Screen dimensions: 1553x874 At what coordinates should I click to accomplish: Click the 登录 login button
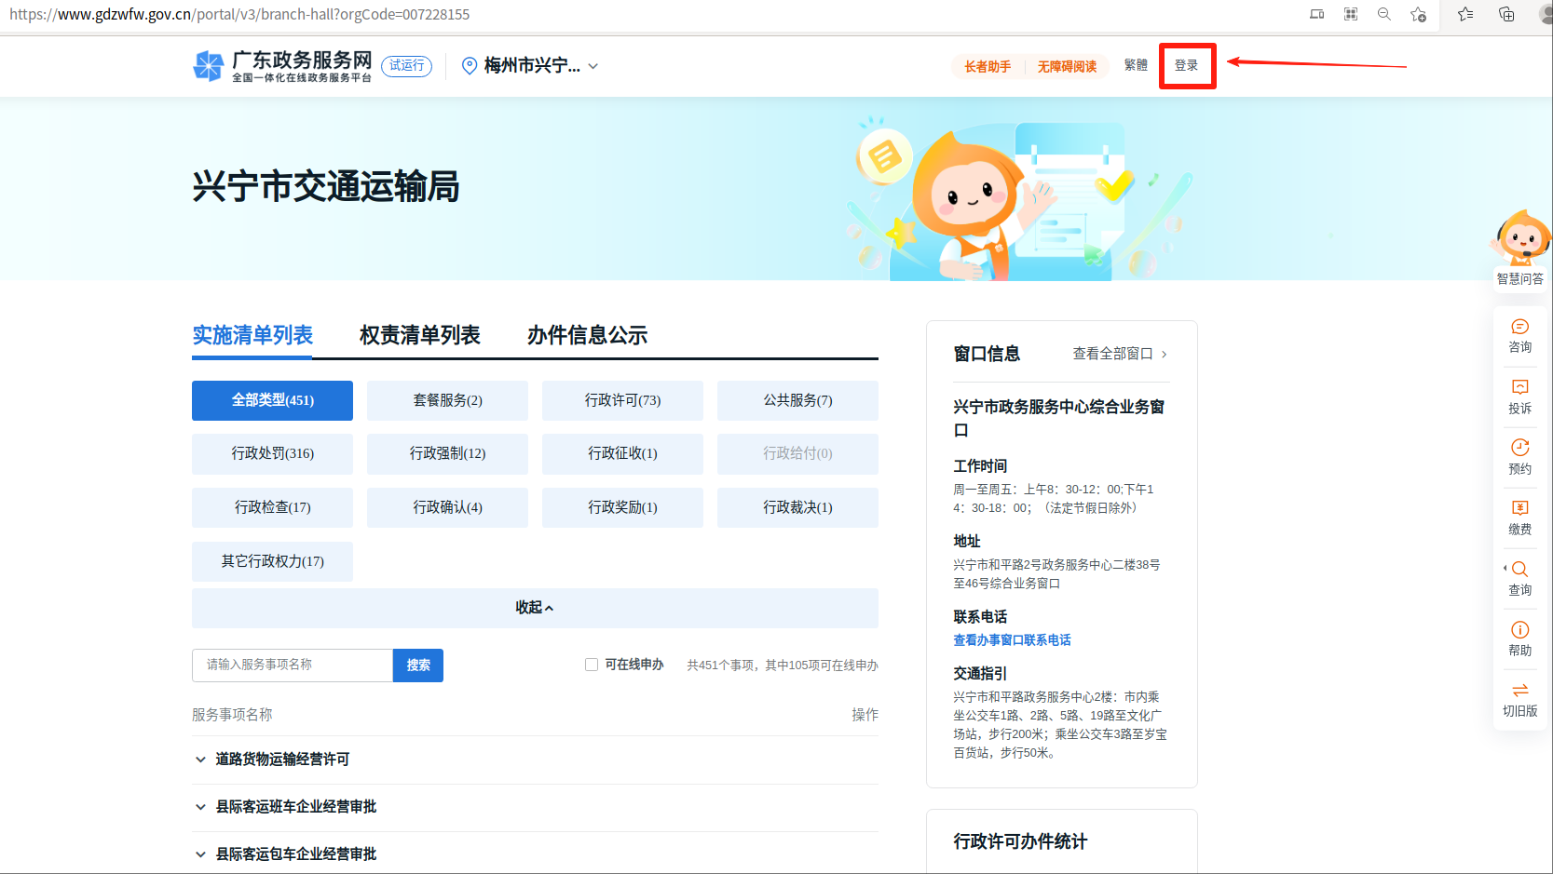1186,65
